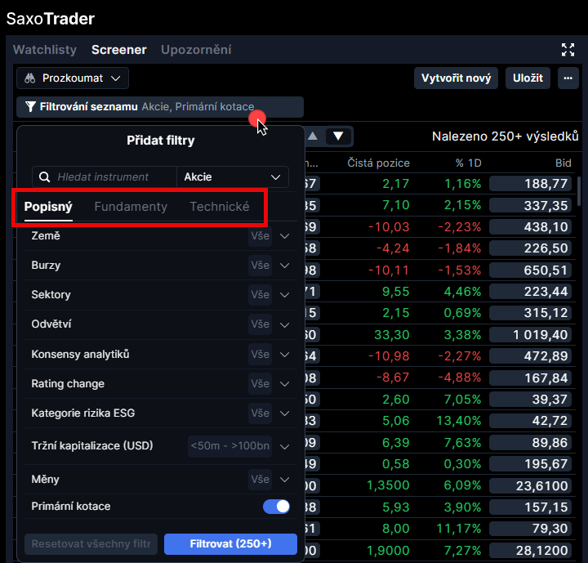Expand the Sektory filter chevron
Screen dimensions: 588x563
click(284, 295)
